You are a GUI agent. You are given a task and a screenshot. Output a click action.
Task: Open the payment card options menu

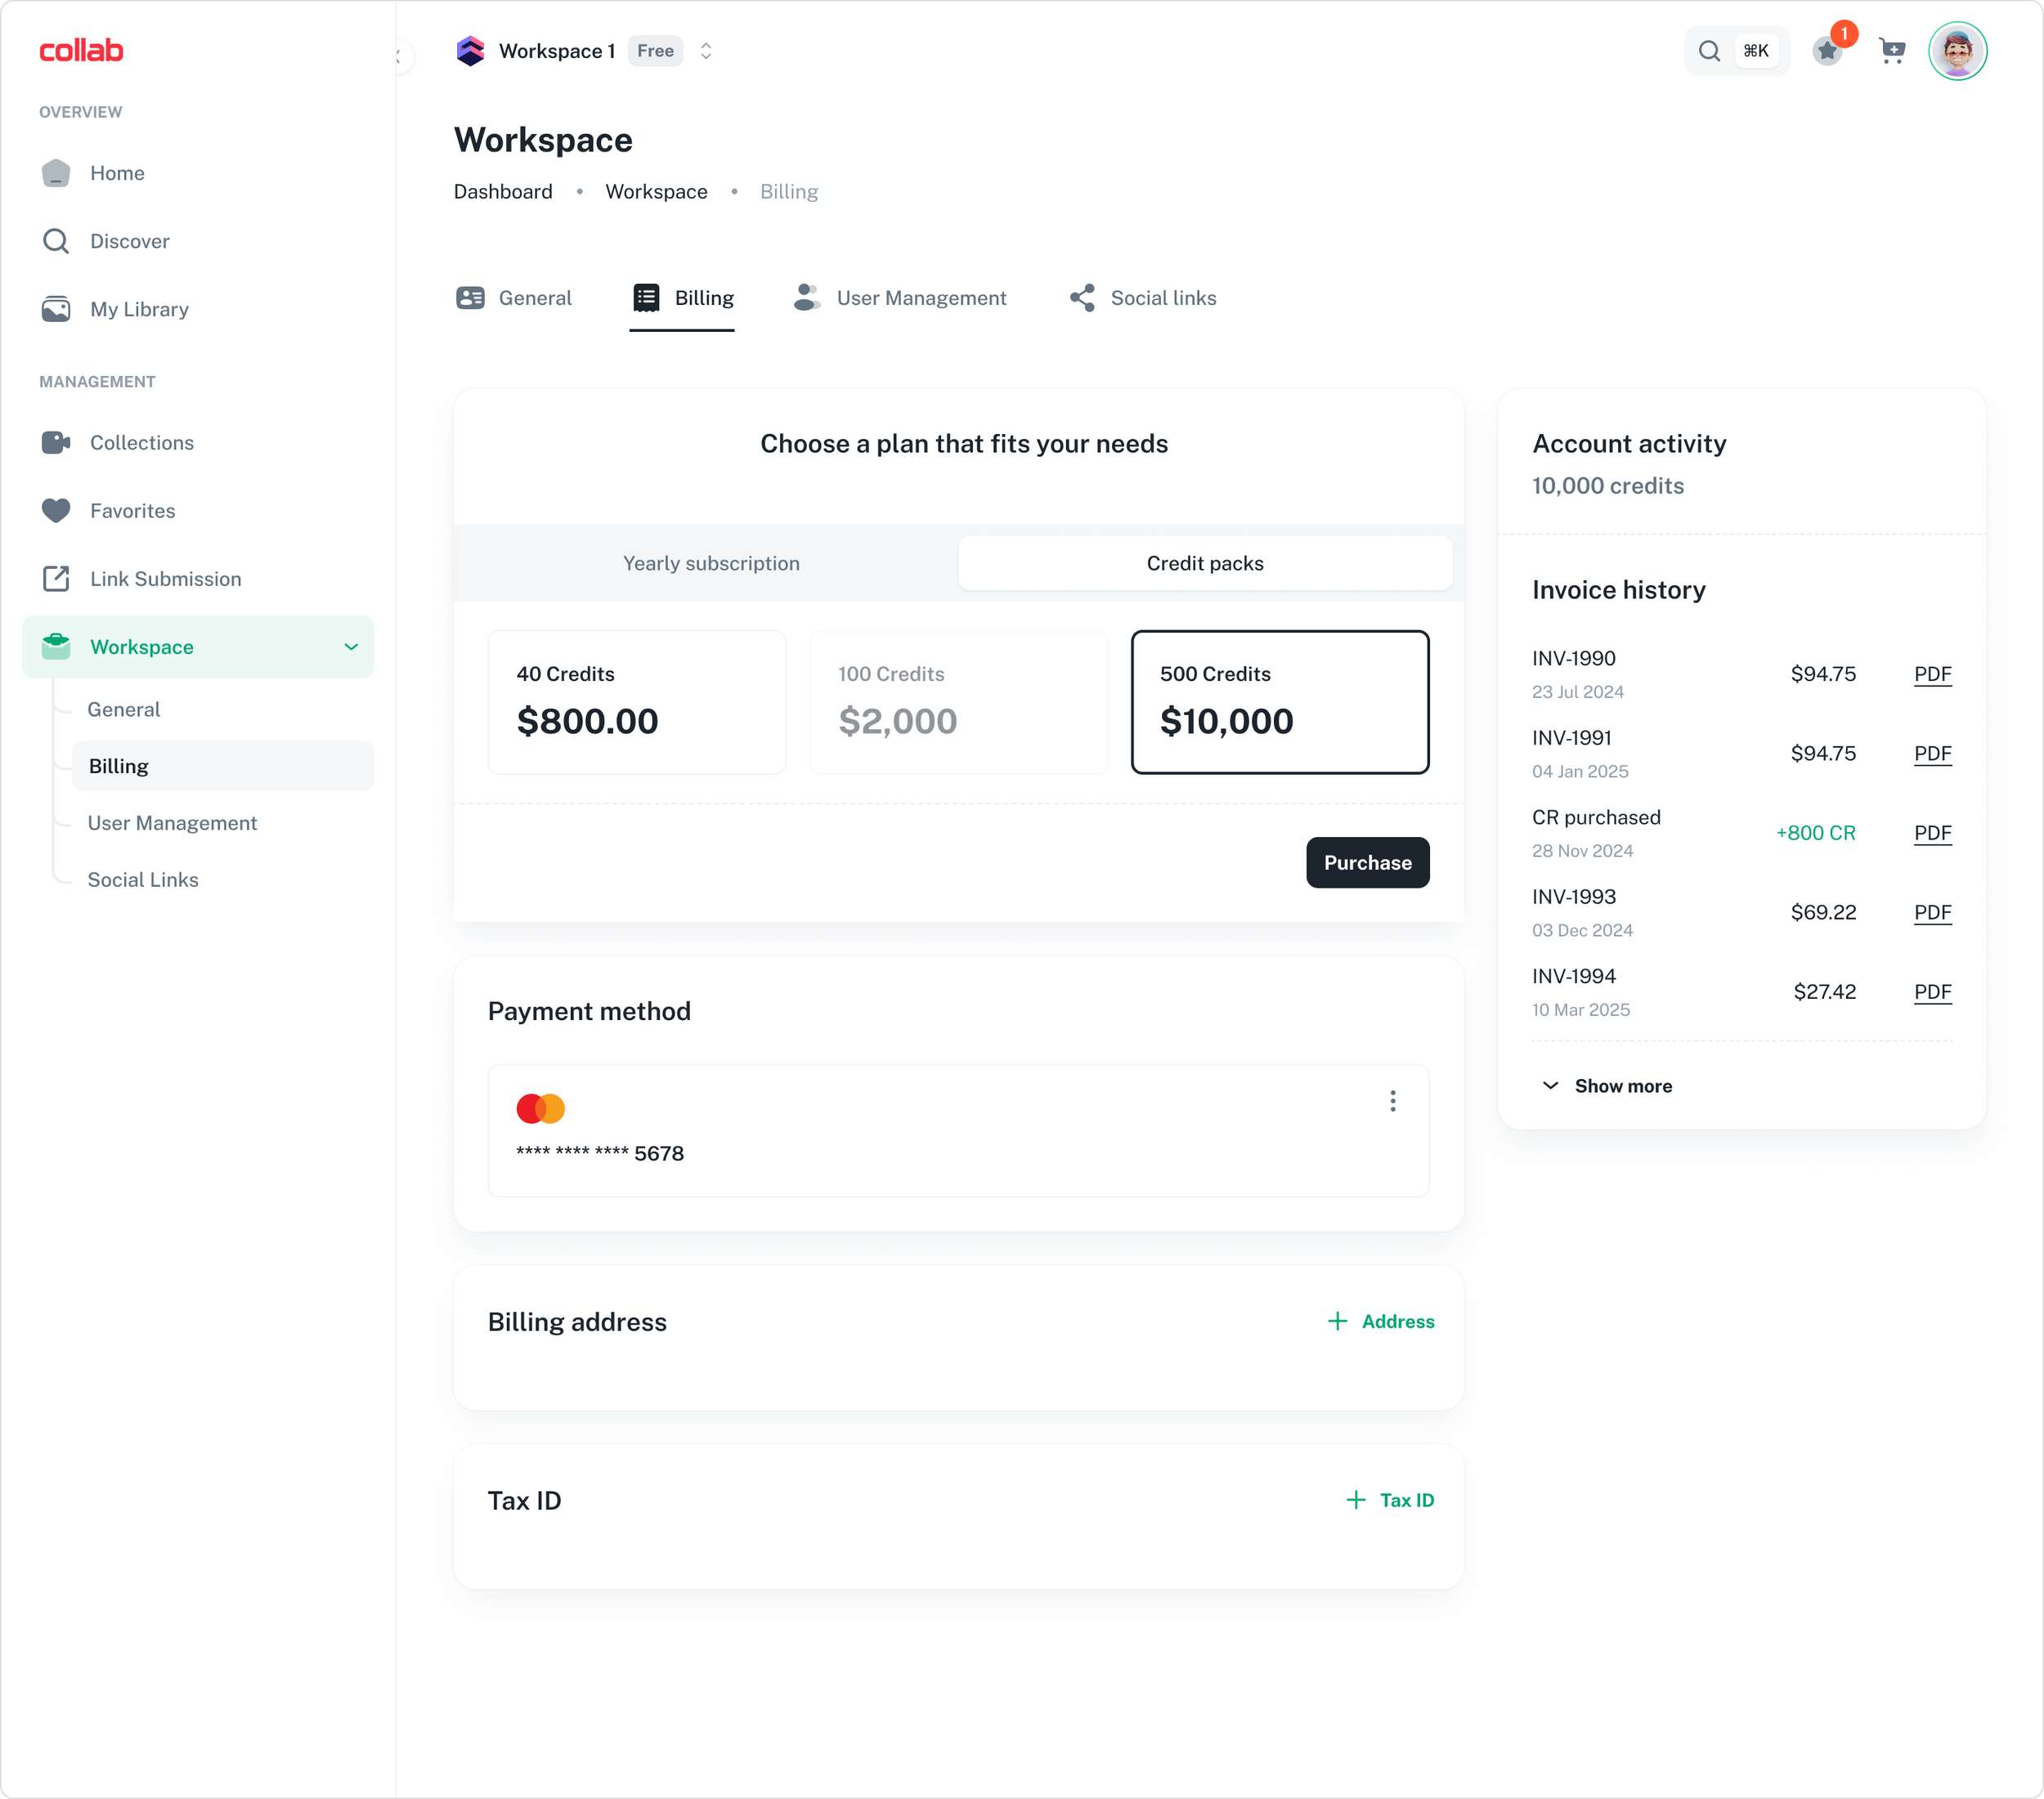tap(1392, 1102)
